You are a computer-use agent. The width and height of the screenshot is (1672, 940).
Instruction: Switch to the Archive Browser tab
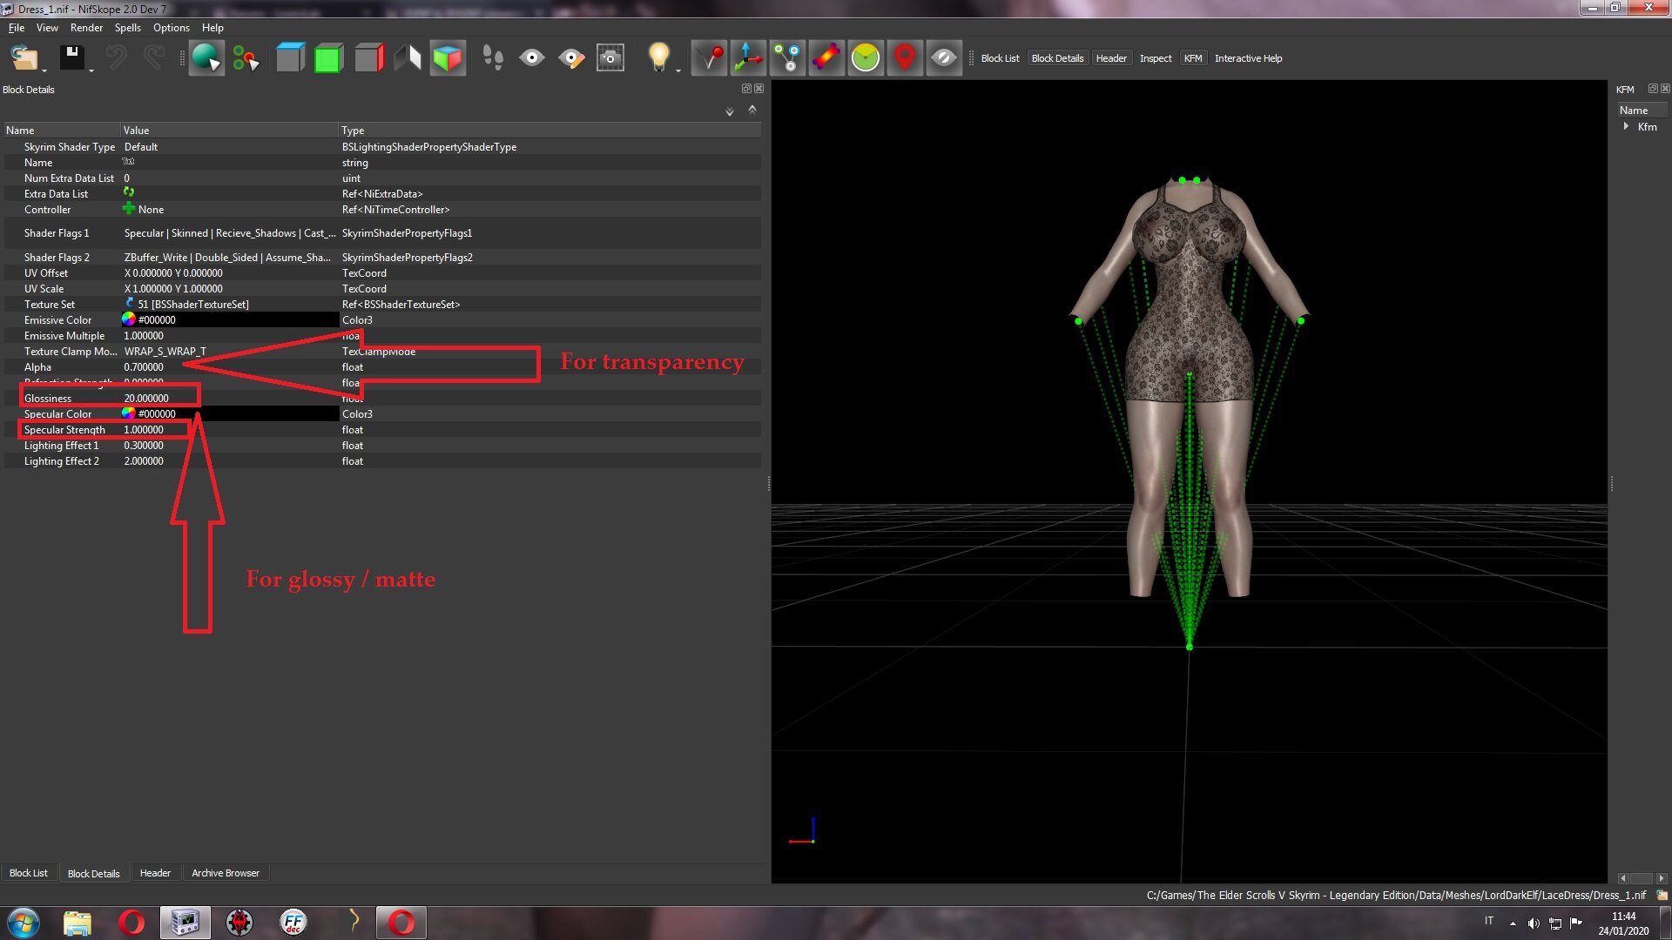click(x=226, y=873)
